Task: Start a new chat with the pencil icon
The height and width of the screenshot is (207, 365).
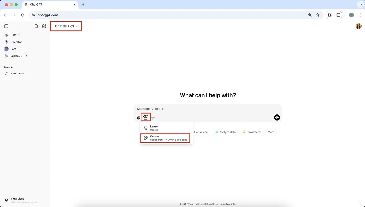Action: [44, 26]
